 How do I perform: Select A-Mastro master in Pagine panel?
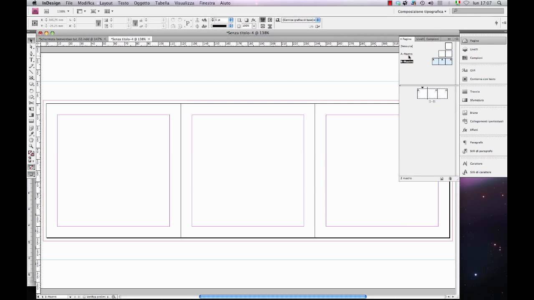406,54
